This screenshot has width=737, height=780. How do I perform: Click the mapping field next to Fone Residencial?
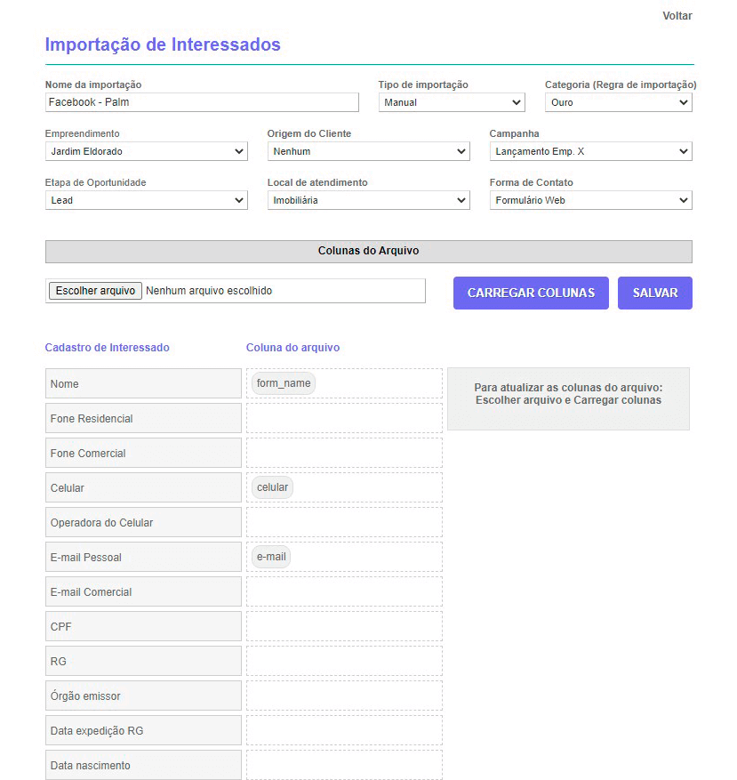[344, 417]
